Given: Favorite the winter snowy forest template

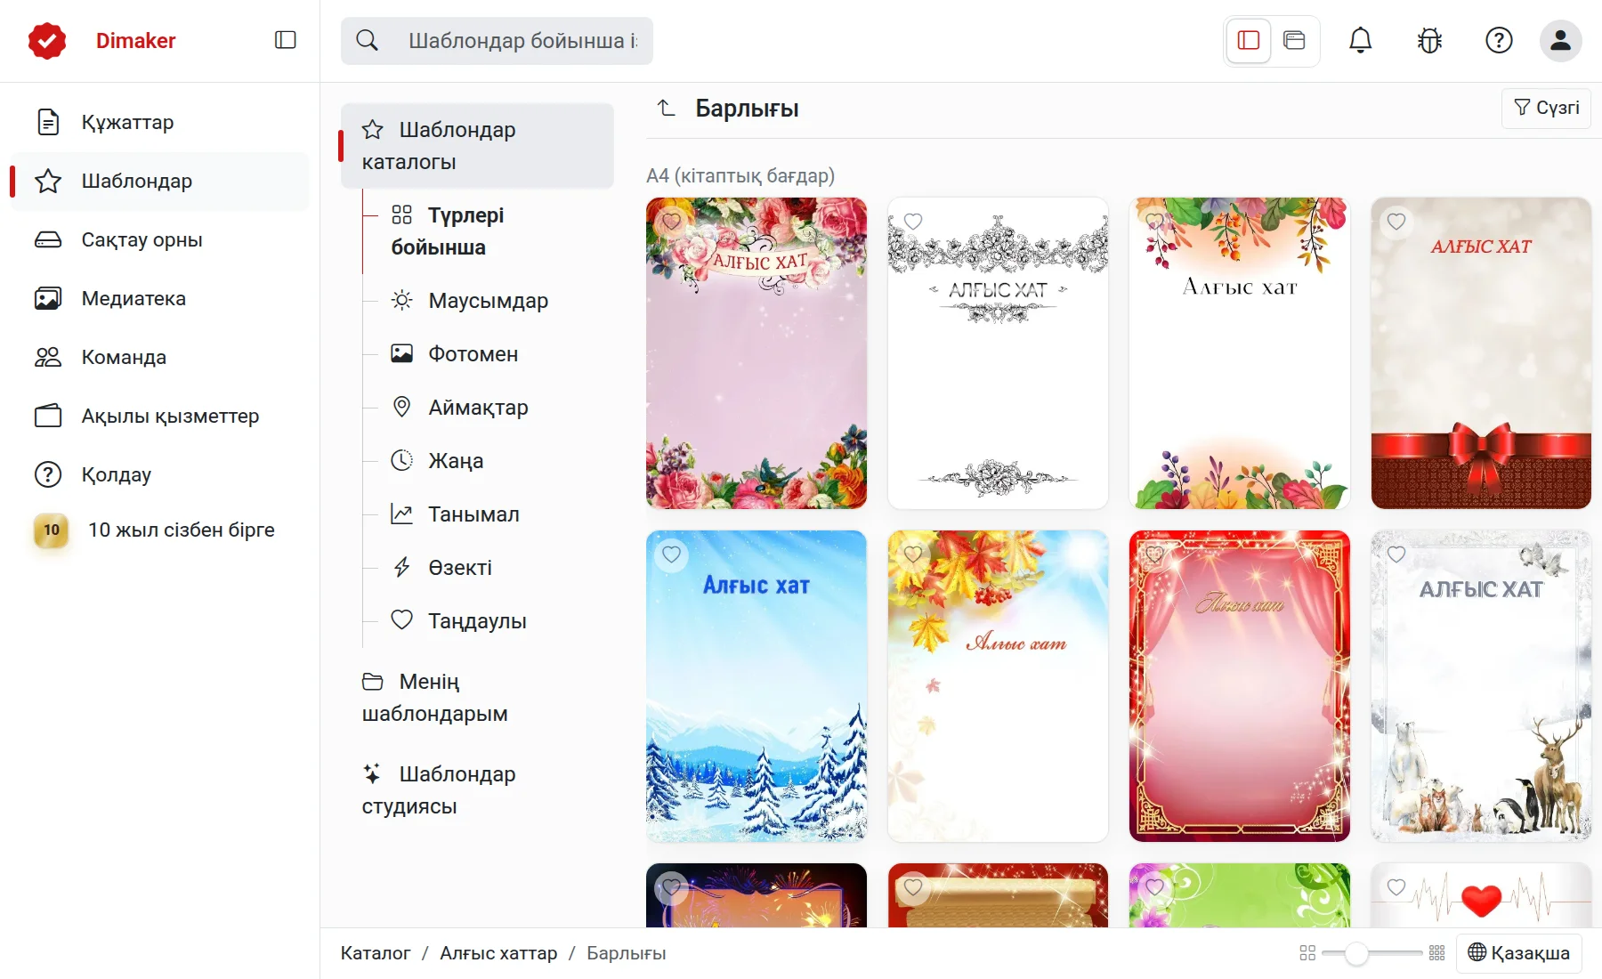Looking at the screenshot, I should (x=671, y=554).
